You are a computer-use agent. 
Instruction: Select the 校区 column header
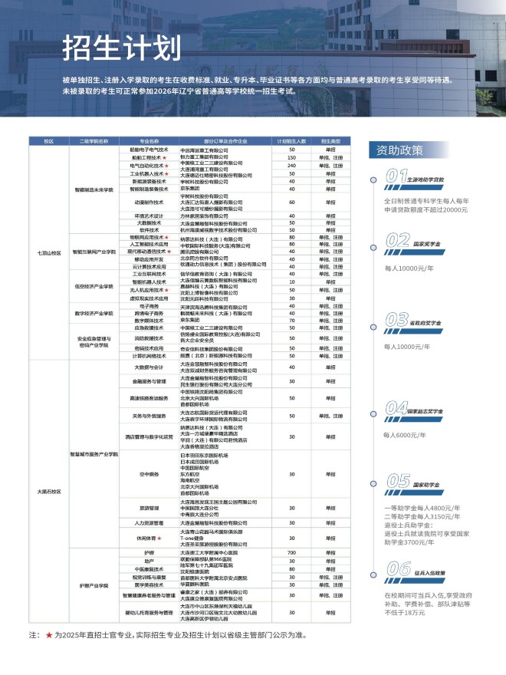tap(48, 141)
